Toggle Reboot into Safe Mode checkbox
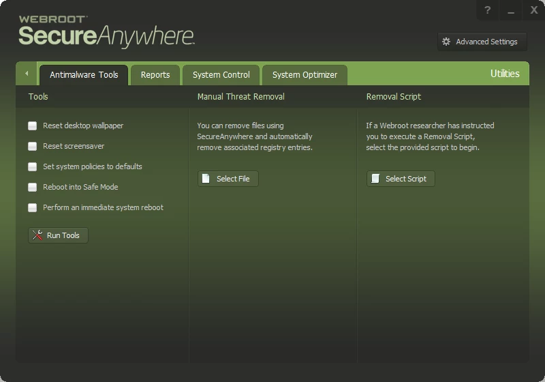This screenshot has width=545, height=382. point(32,187)
